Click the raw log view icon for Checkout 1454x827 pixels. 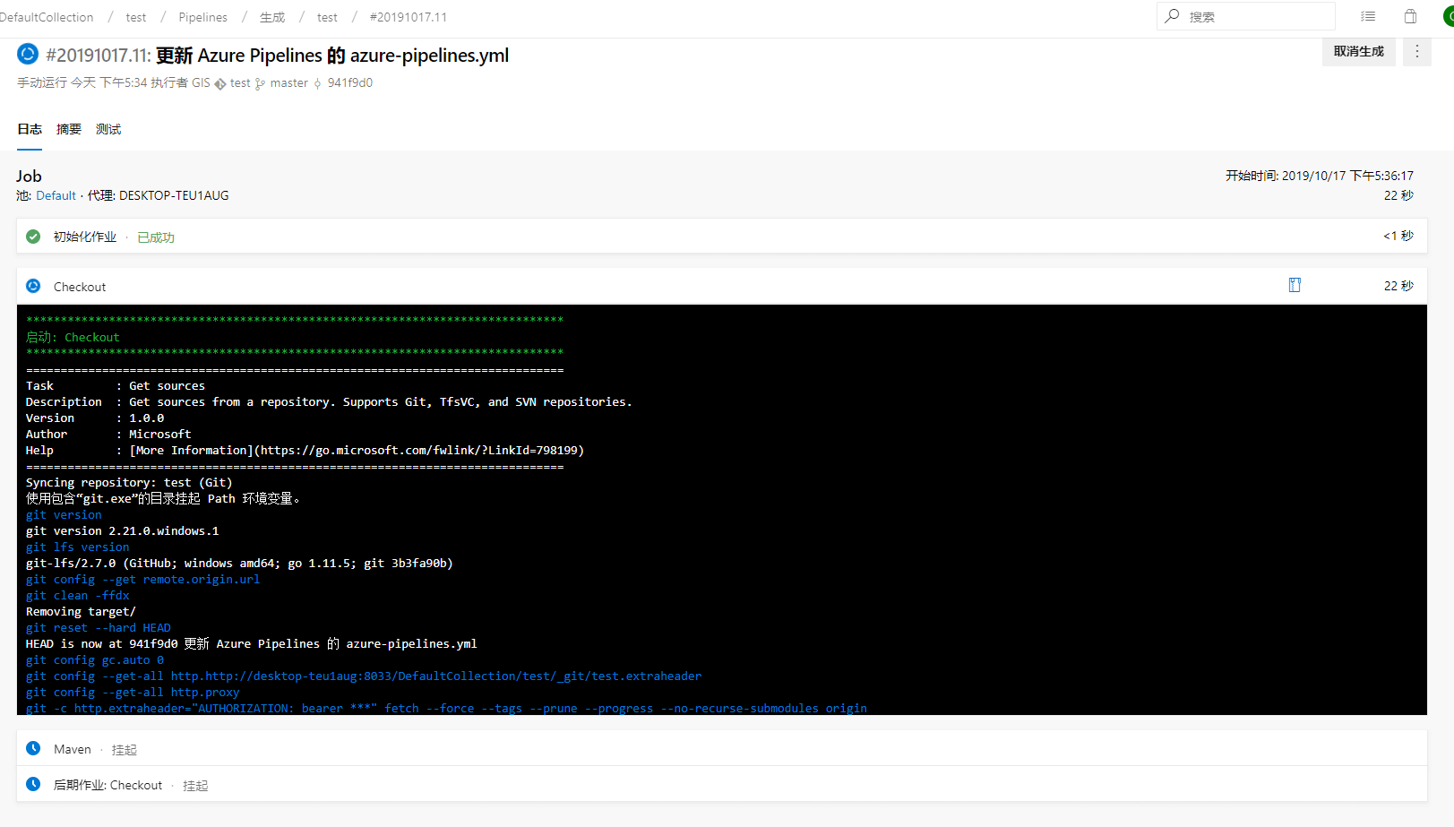(x=1295, y=285)
